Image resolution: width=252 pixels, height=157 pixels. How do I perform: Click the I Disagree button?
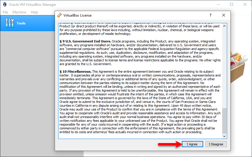coord(216,144)
